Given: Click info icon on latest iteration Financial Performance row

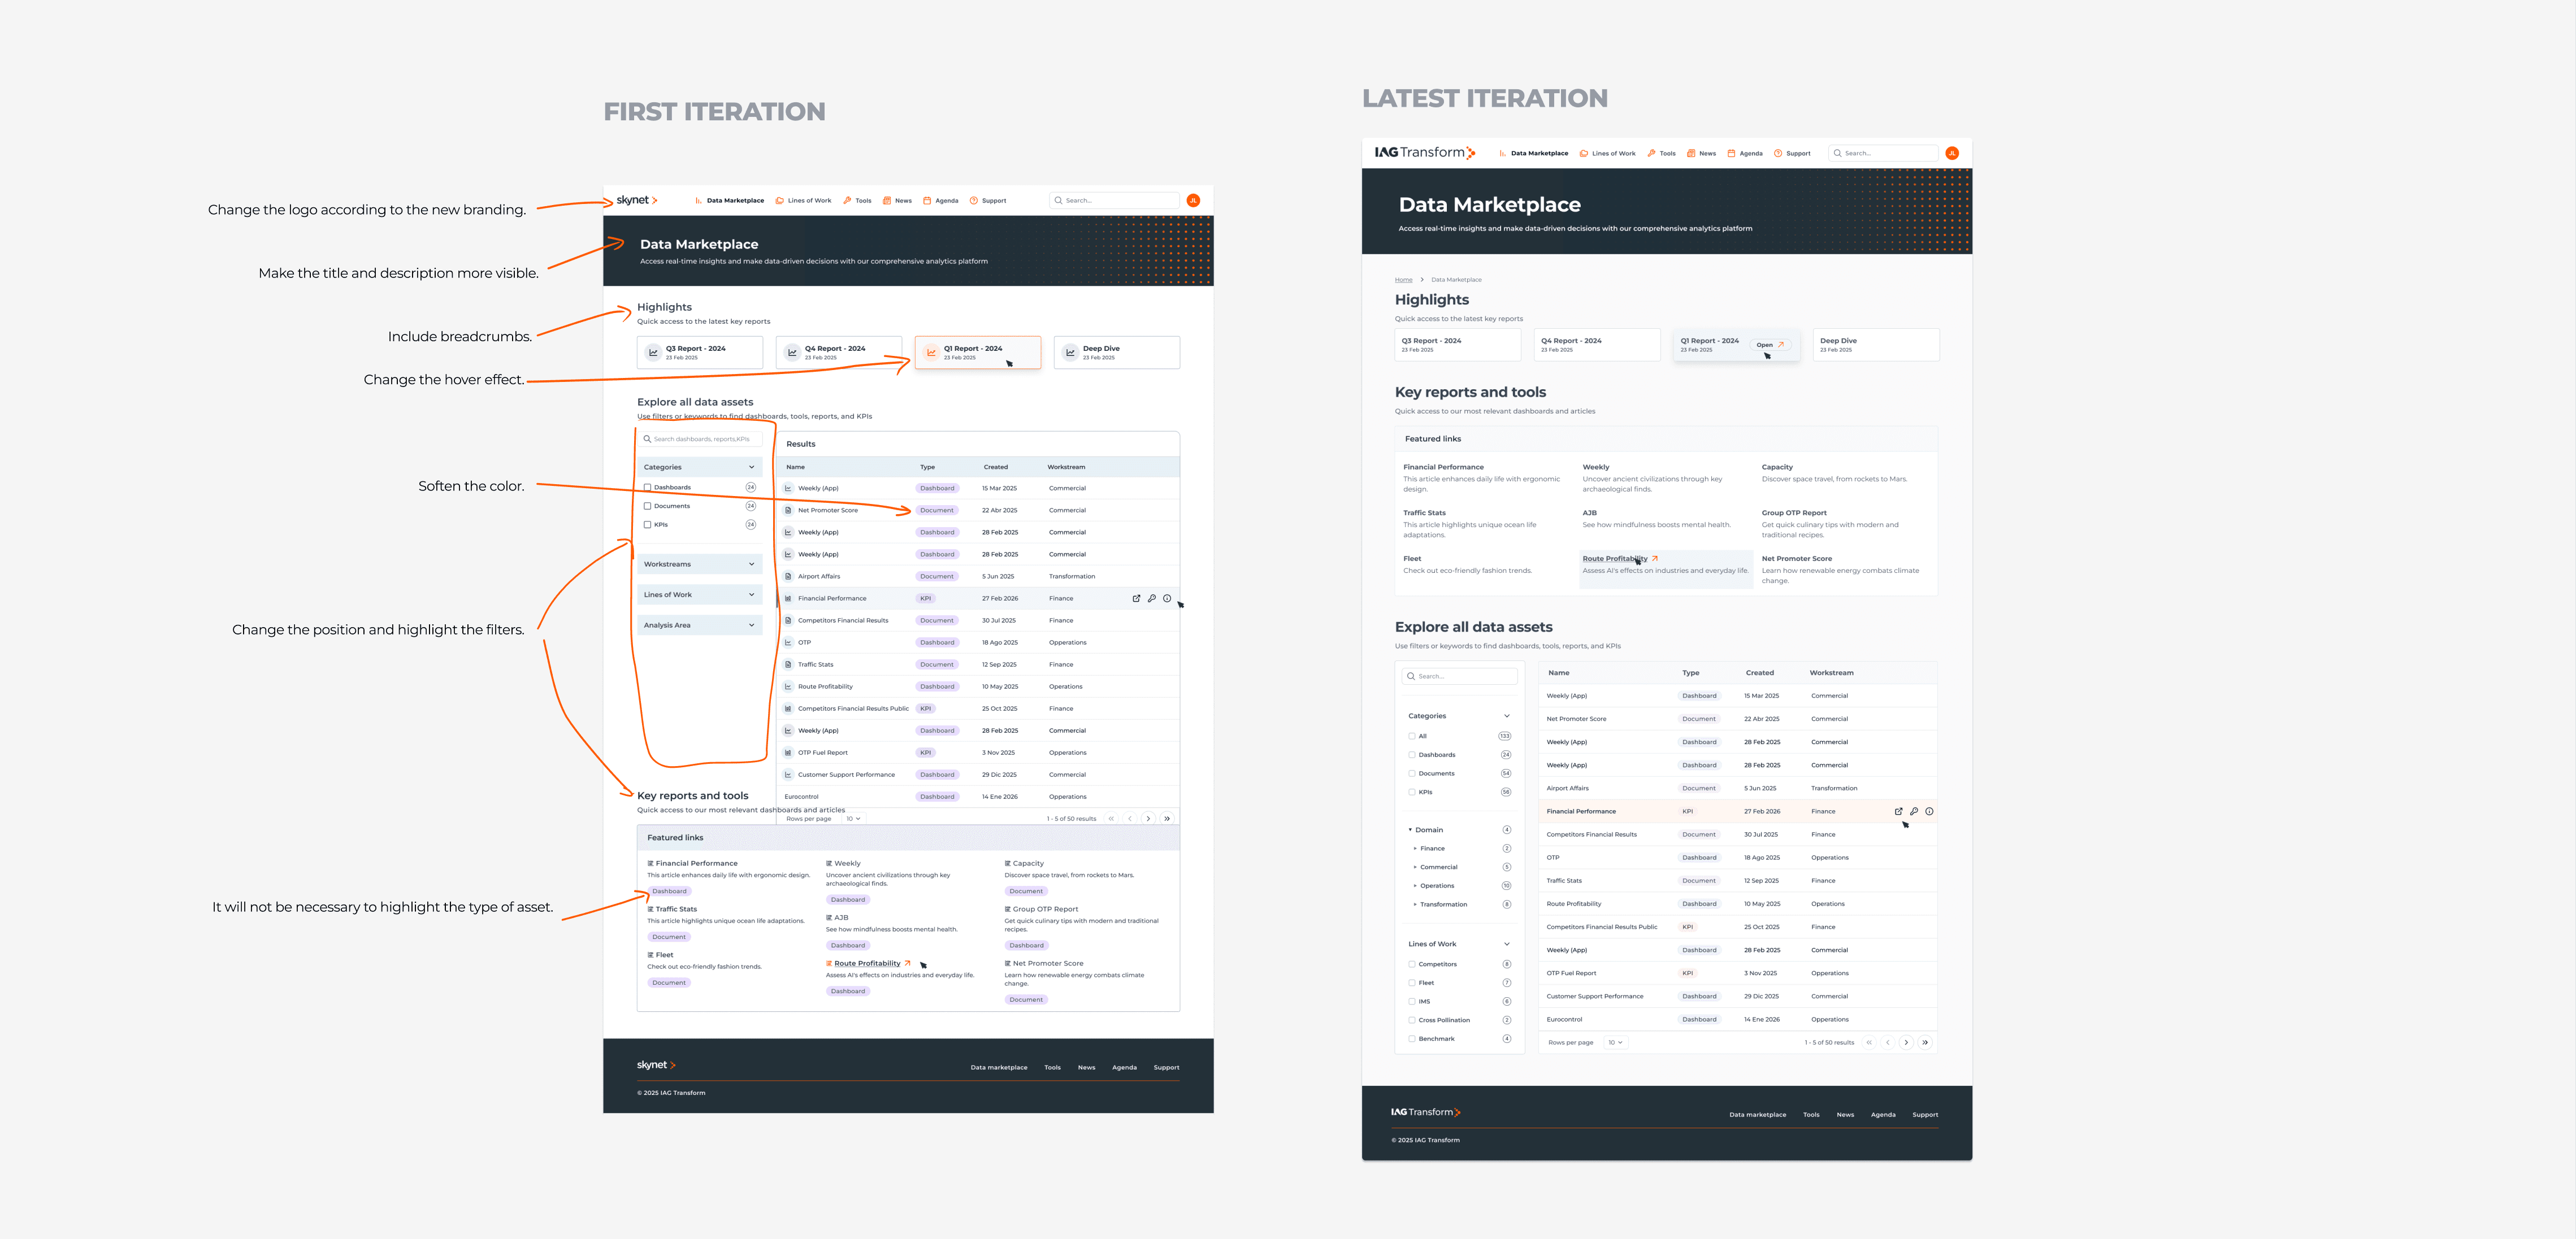Looking at the screenshot, I should coord(1929,811).
